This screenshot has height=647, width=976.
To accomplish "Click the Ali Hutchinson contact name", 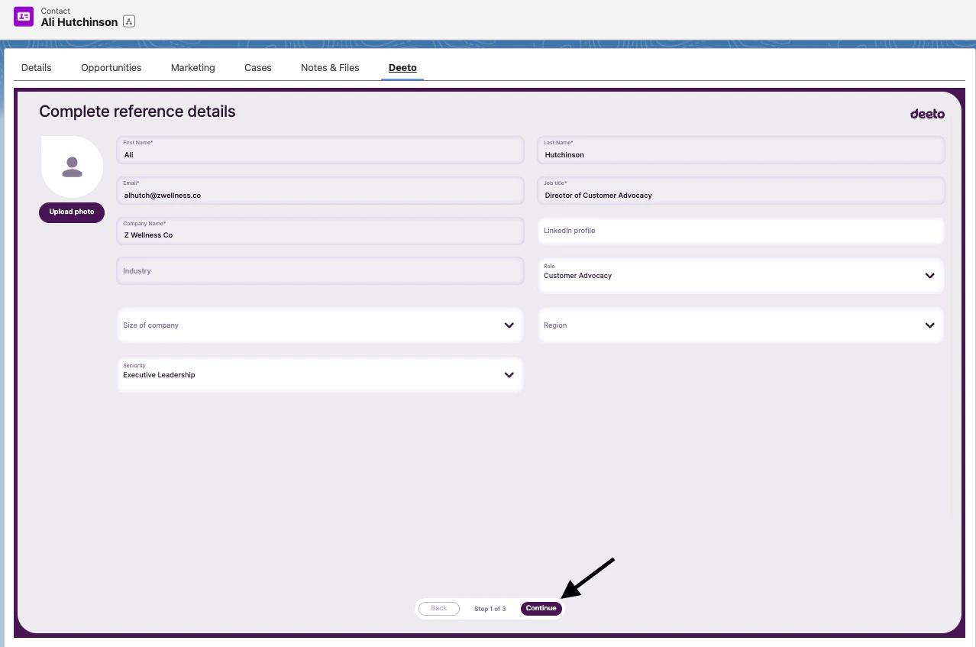I will pos(79,22).
